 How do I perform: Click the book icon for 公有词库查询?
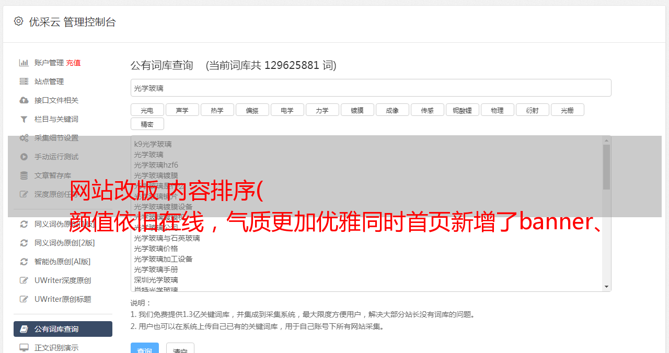pos(24,329)
